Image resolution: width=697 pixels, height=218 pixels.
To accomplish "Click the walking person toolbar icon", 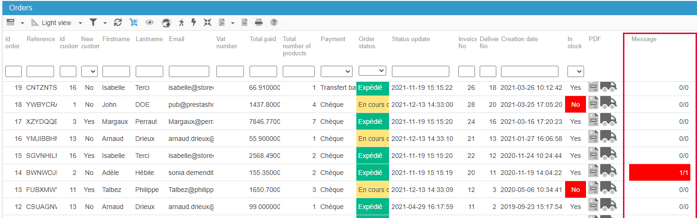I will coord(181,23).
